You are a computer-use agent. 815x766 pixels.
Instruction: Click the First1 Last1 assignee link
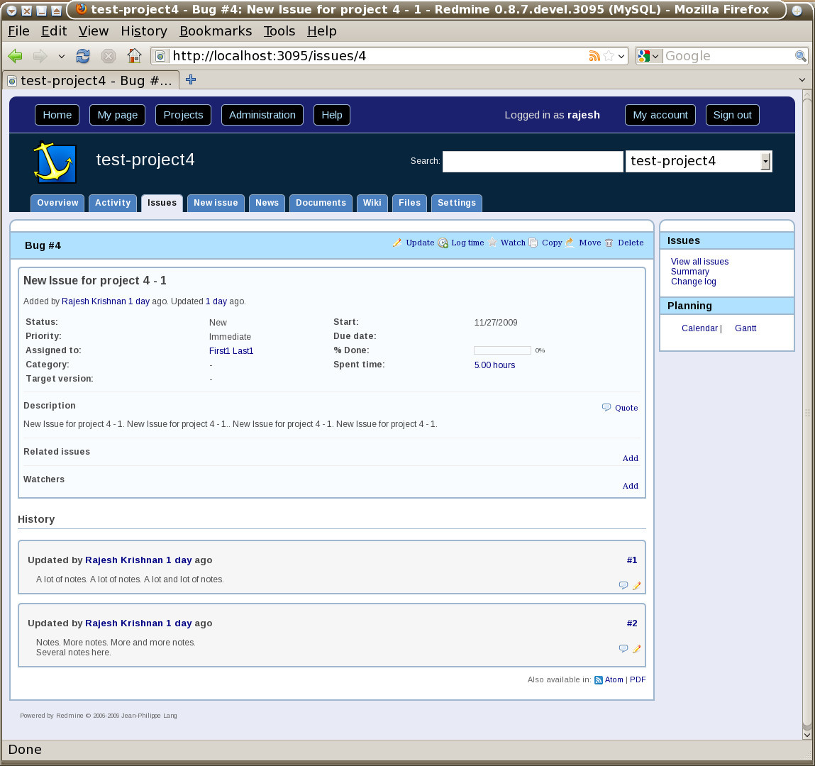click(231, 351)
